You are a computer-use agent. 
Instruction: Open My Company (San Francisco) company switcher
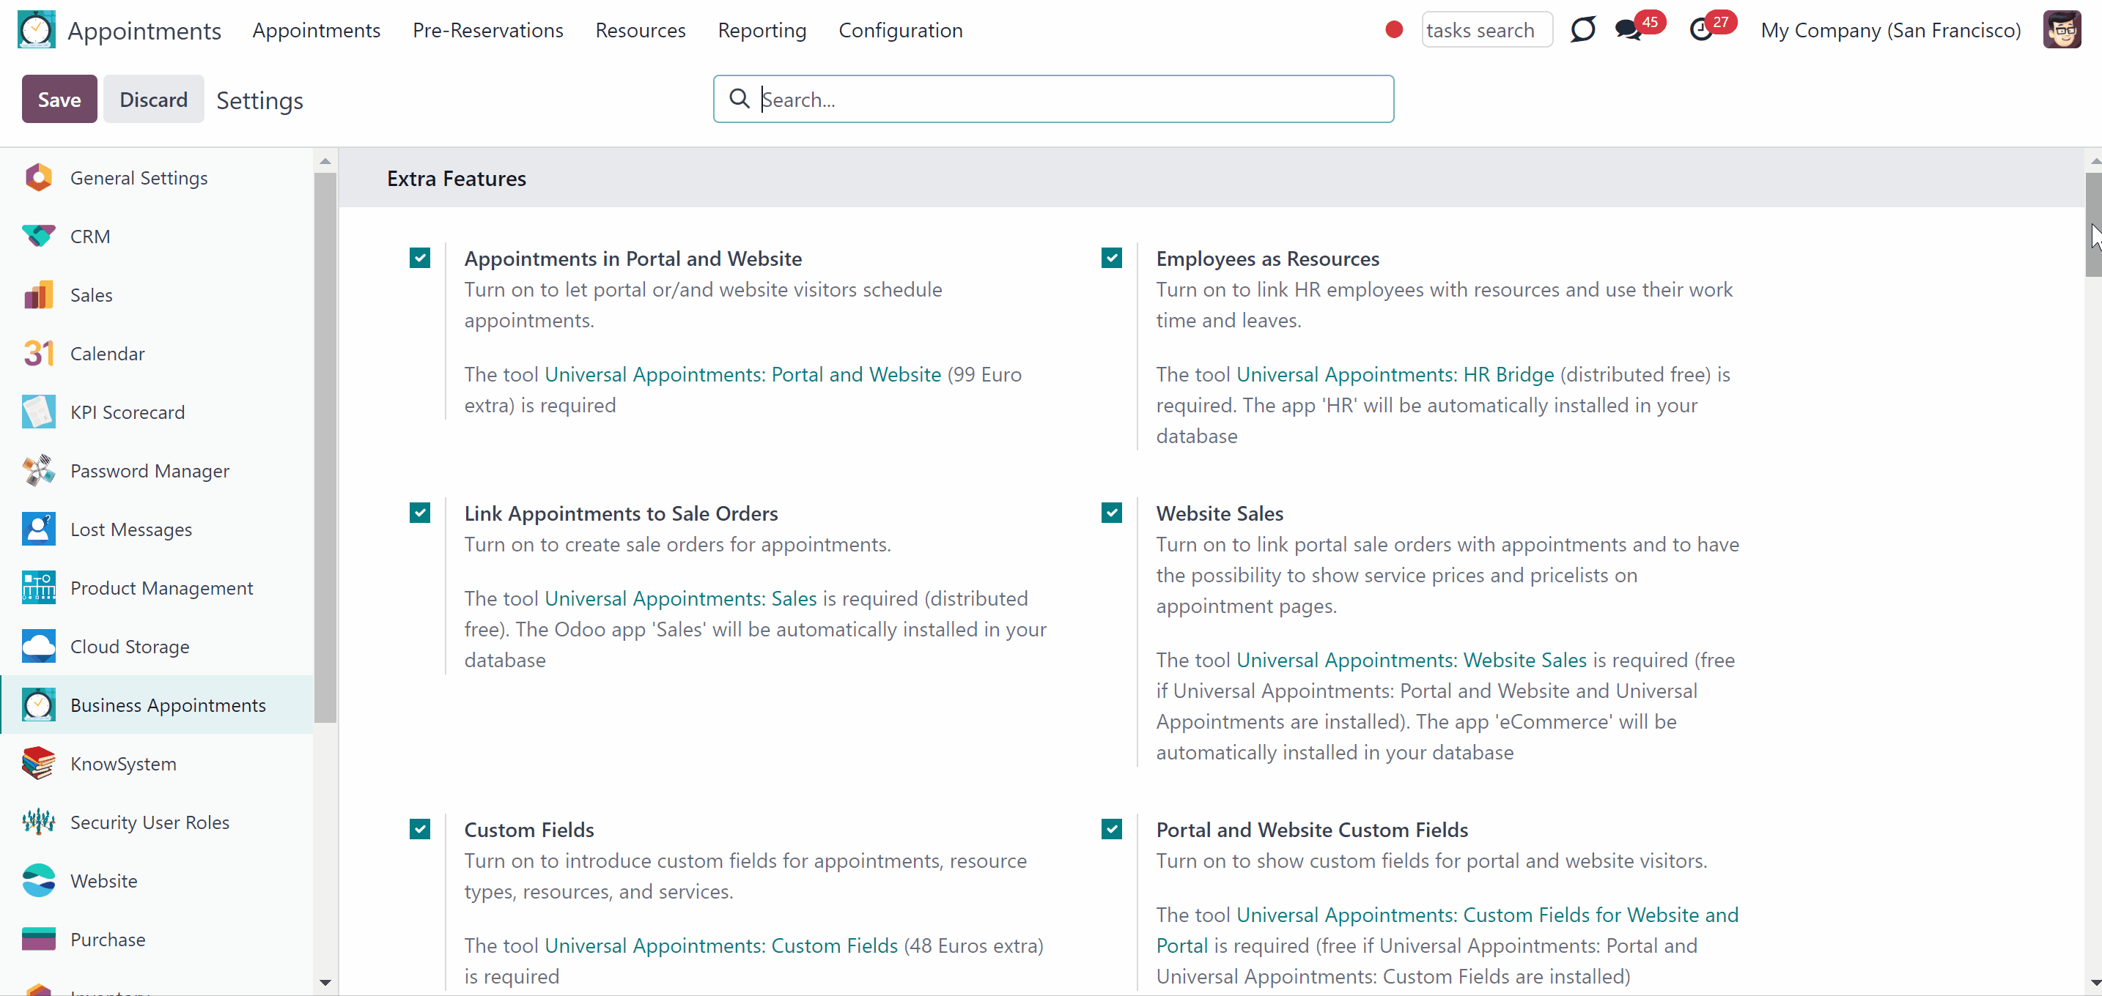(1890, 30)
